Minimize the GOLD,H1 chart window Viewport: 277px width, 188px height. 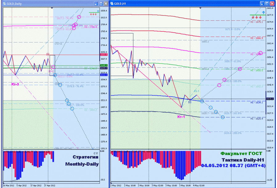[262, 3]
